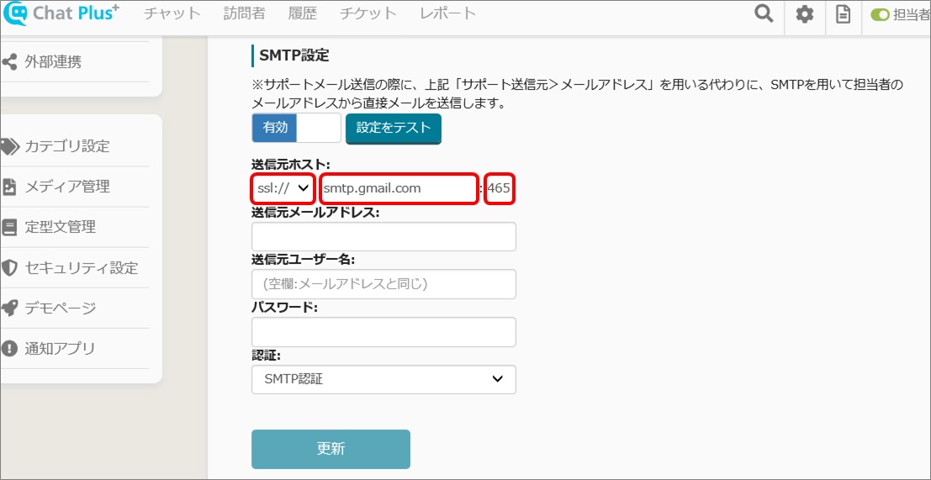Click the メディア管理 image icon

9,187
